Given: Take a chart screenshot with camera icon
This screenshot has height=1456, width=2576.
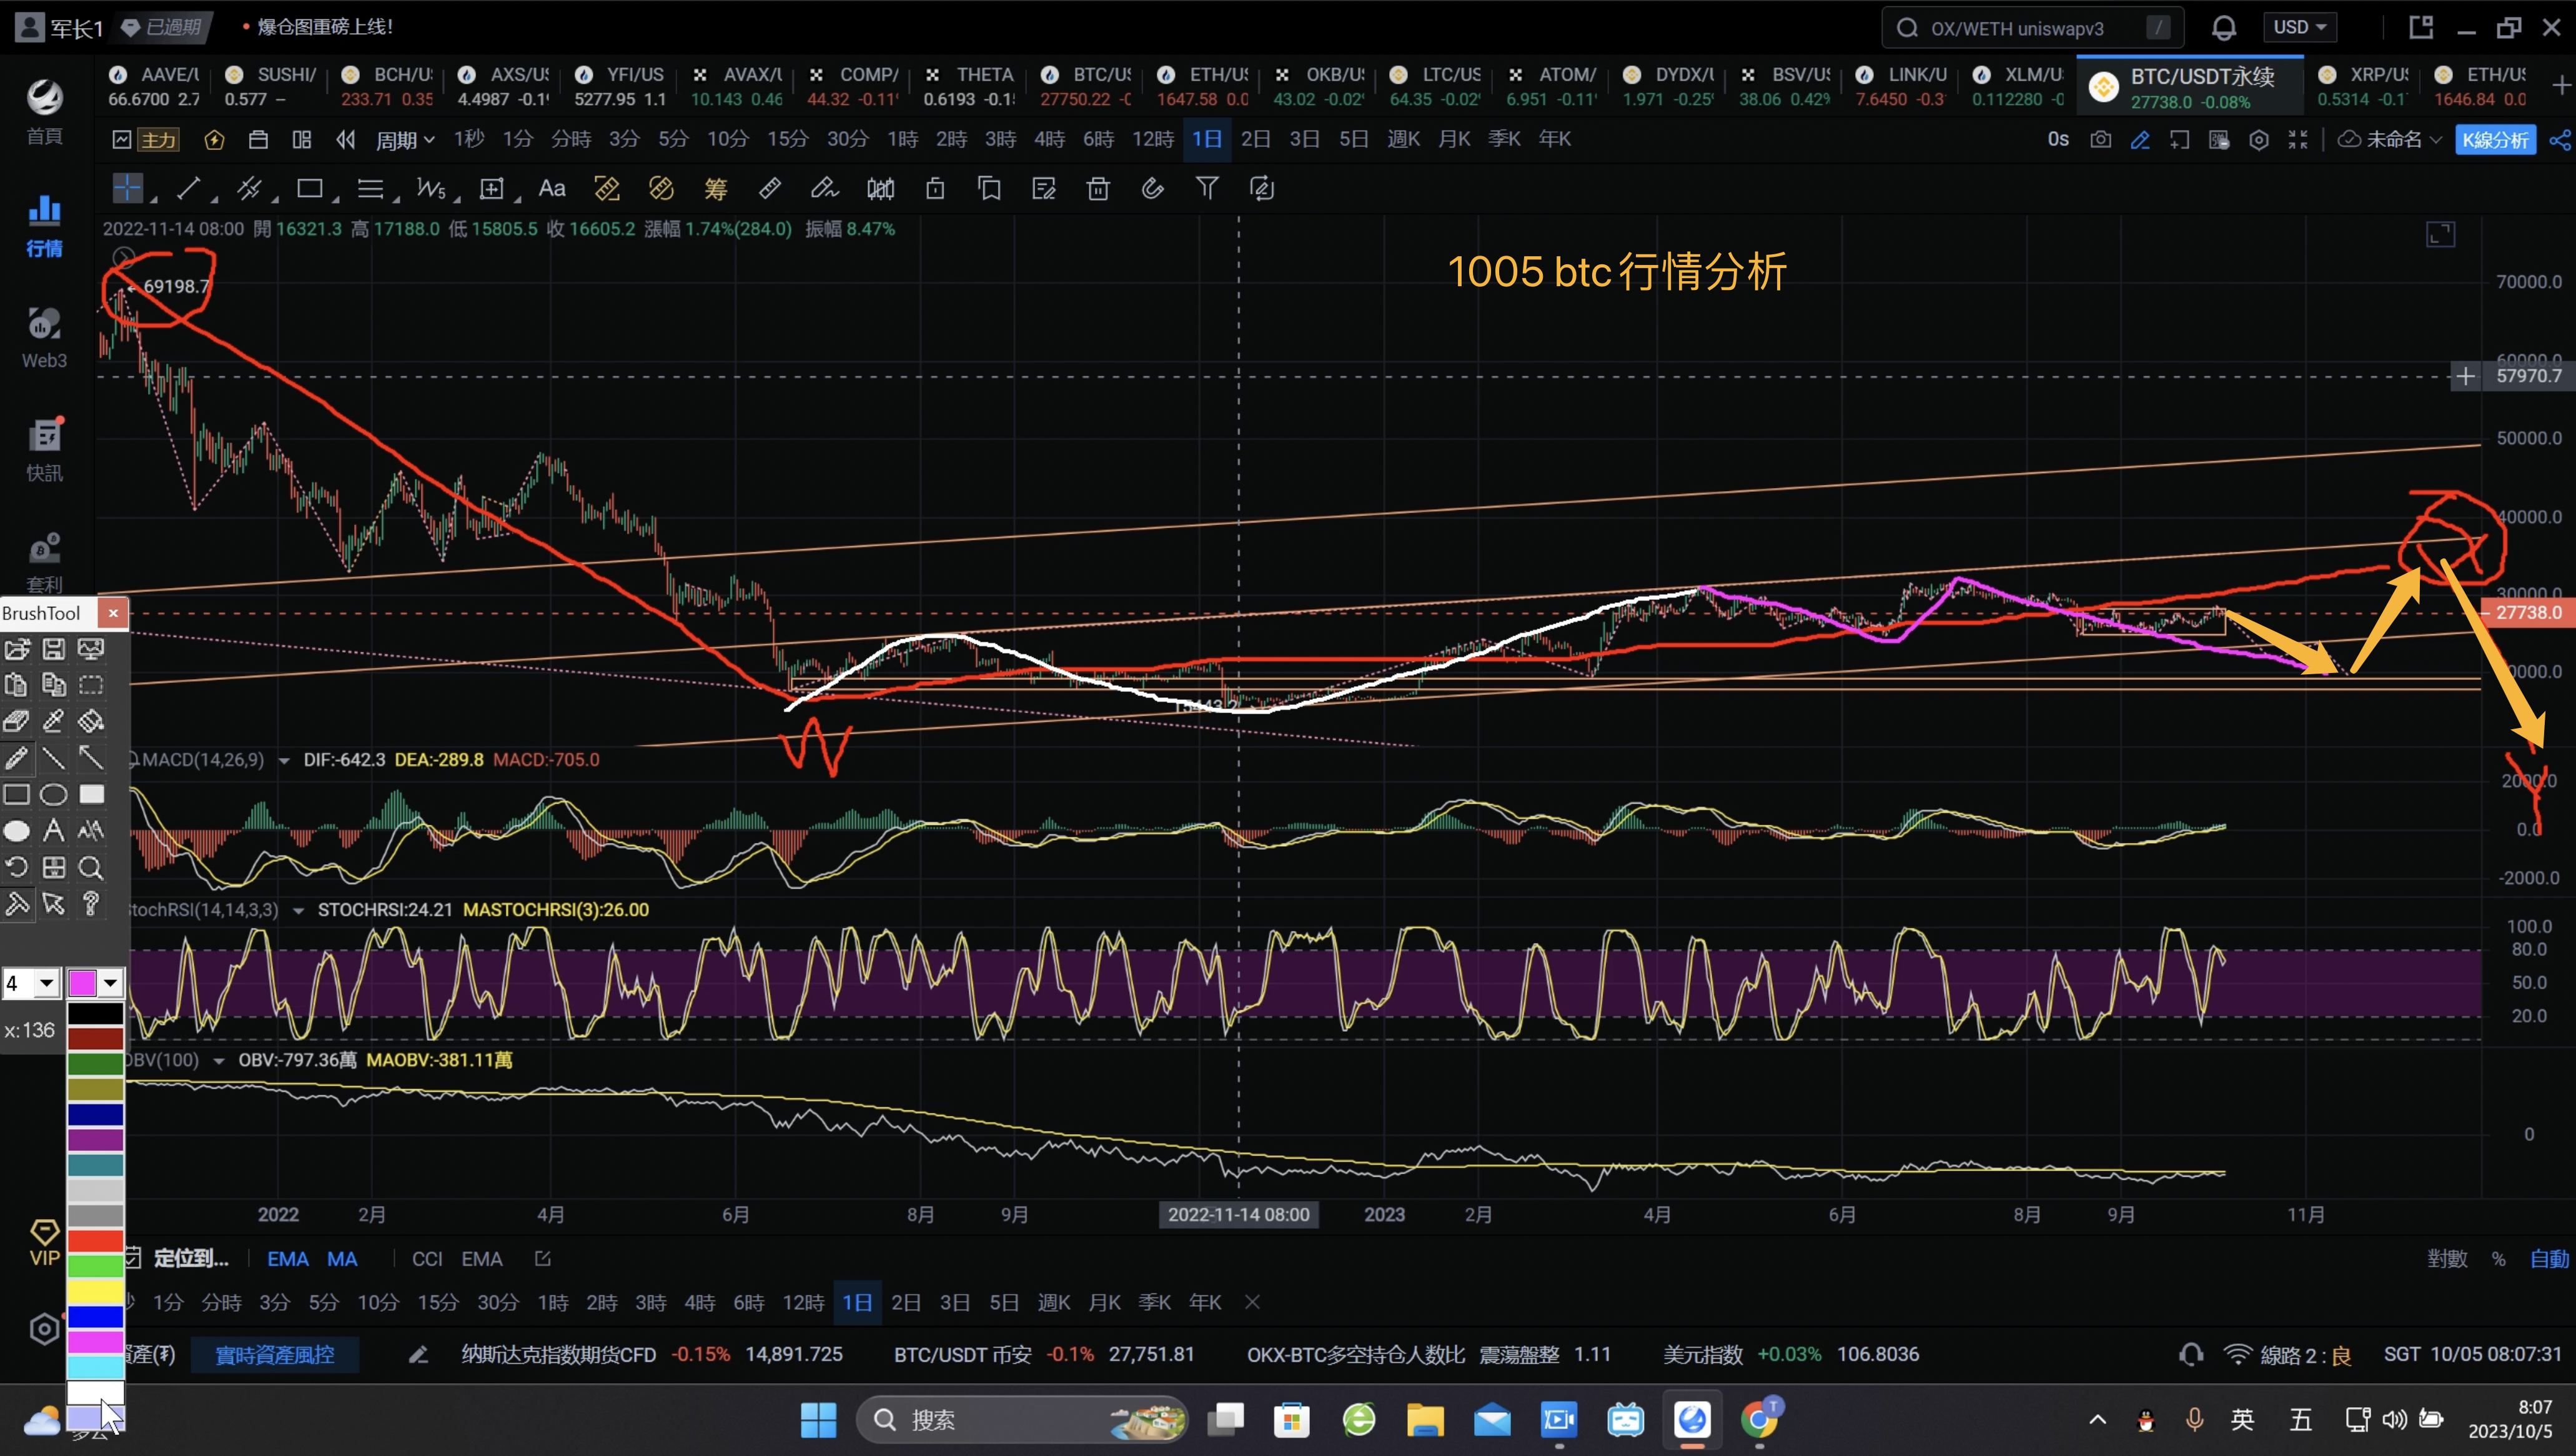Looking at the screenshot, I should 2101,139.
